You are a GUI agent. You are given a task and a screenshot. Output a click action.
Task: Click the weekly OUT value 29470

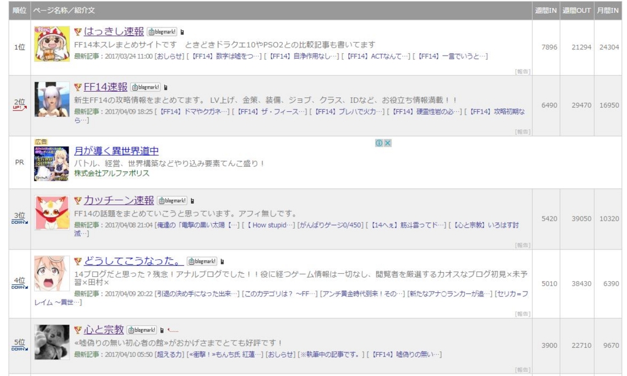(x=581, y=105)
